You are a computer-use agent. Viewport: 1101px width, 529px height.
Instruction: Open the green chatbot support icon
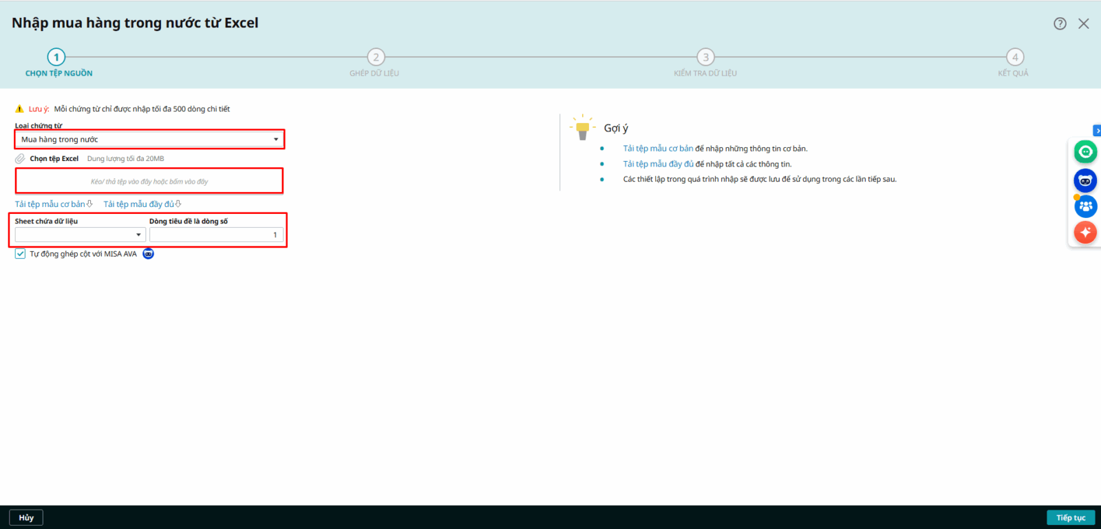pos(1085,152)
